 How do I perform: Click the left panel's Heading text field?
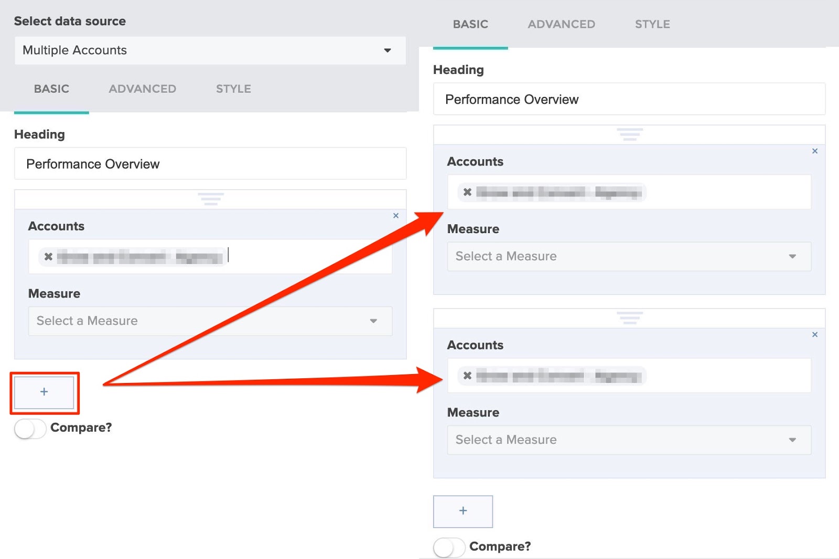point(210,164)
